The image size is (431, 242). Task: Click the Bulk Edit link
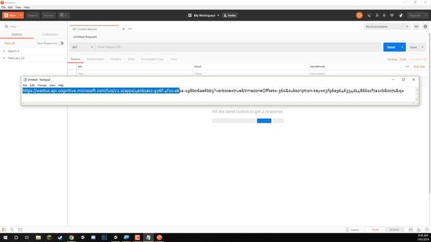419,67
